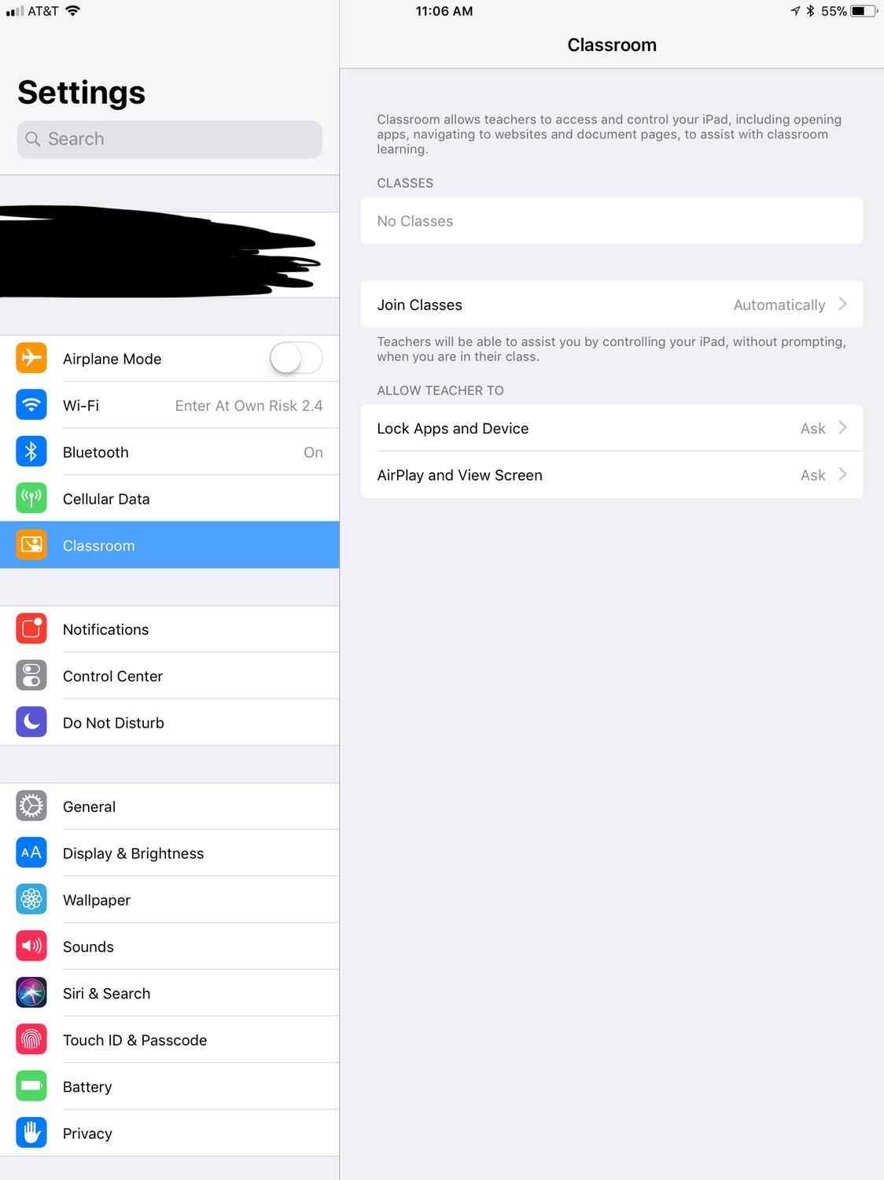Tap the Do Not Disturb moon icon

(x=31, y=722)
